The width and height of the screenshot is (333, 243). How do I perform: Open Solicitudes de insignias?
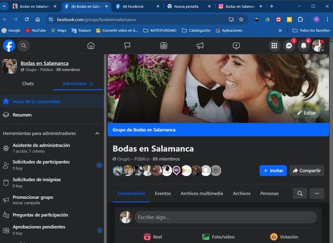point(52,183)
